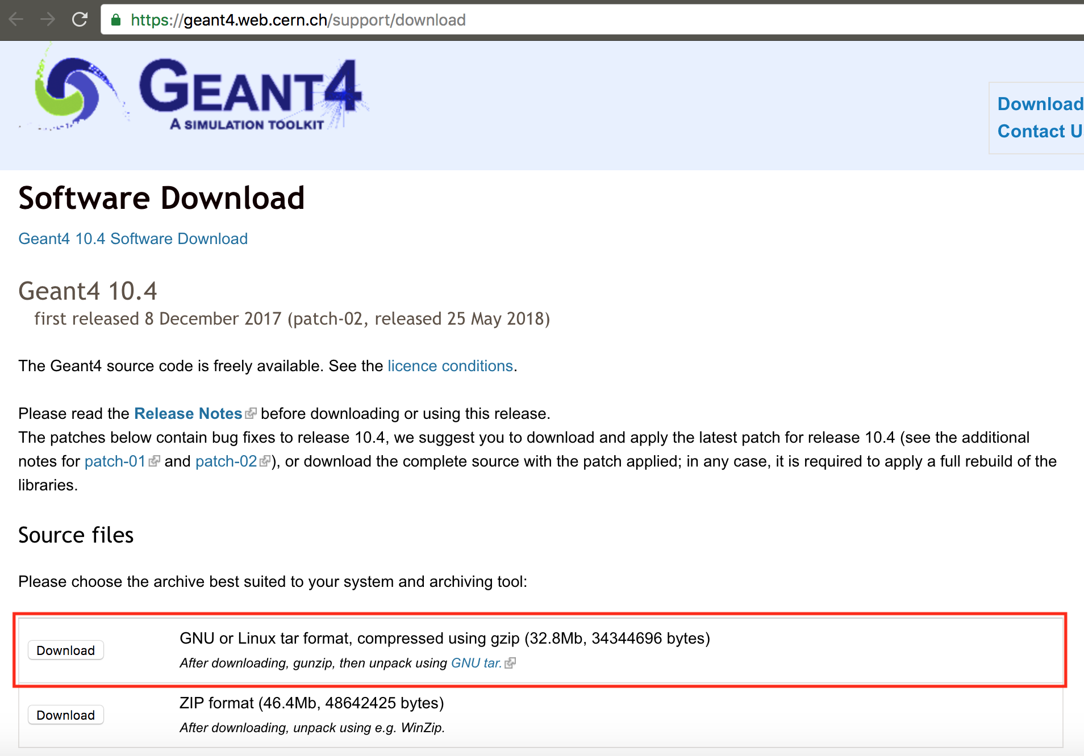Click inside the browser address bar
The width and height of the screenshot is (1084, 756).
coord(341,19)
